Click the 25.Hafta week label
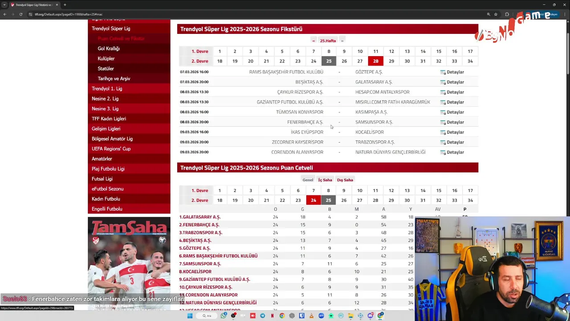This screenshot has height=321, width=570. click(x=328, y=41)
